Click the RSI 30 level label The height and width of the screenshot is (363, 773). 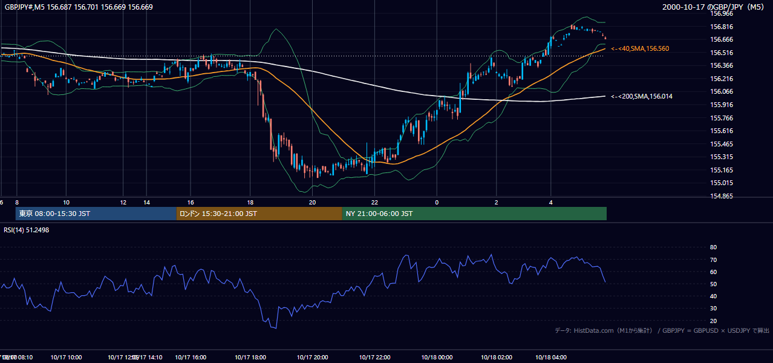pyautogui.click(x=713, y=309)
